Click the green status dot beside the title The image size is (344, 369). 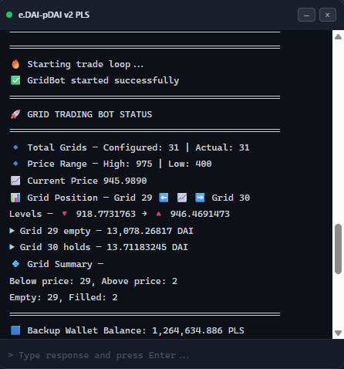pos(9,15)
